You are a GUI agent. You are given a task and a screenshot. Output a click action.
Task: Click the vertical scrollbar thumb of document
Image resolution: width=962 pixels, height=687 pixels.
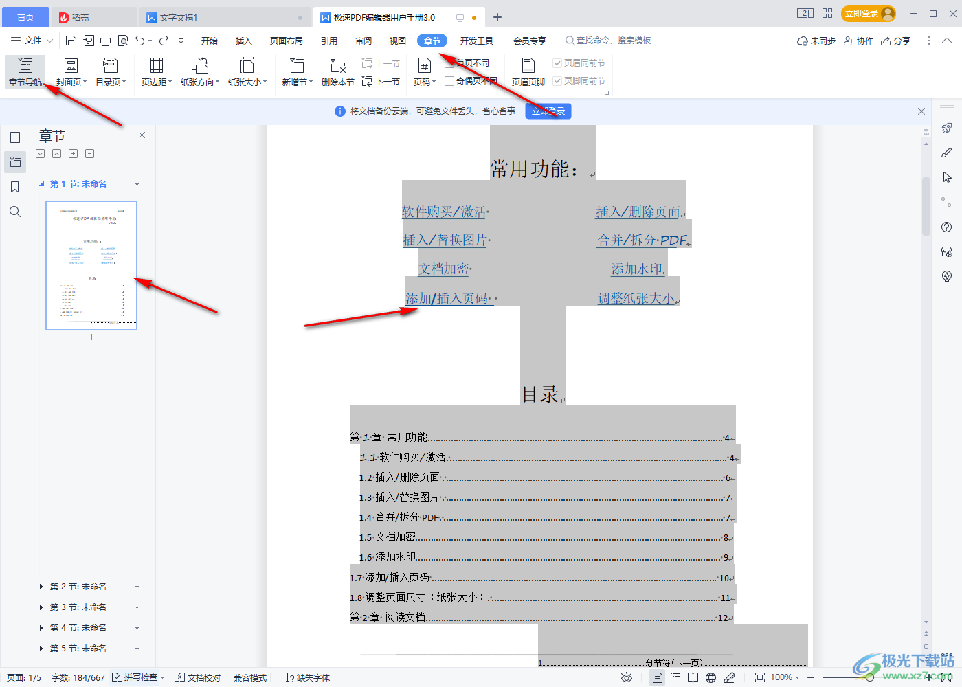[926, 206]
